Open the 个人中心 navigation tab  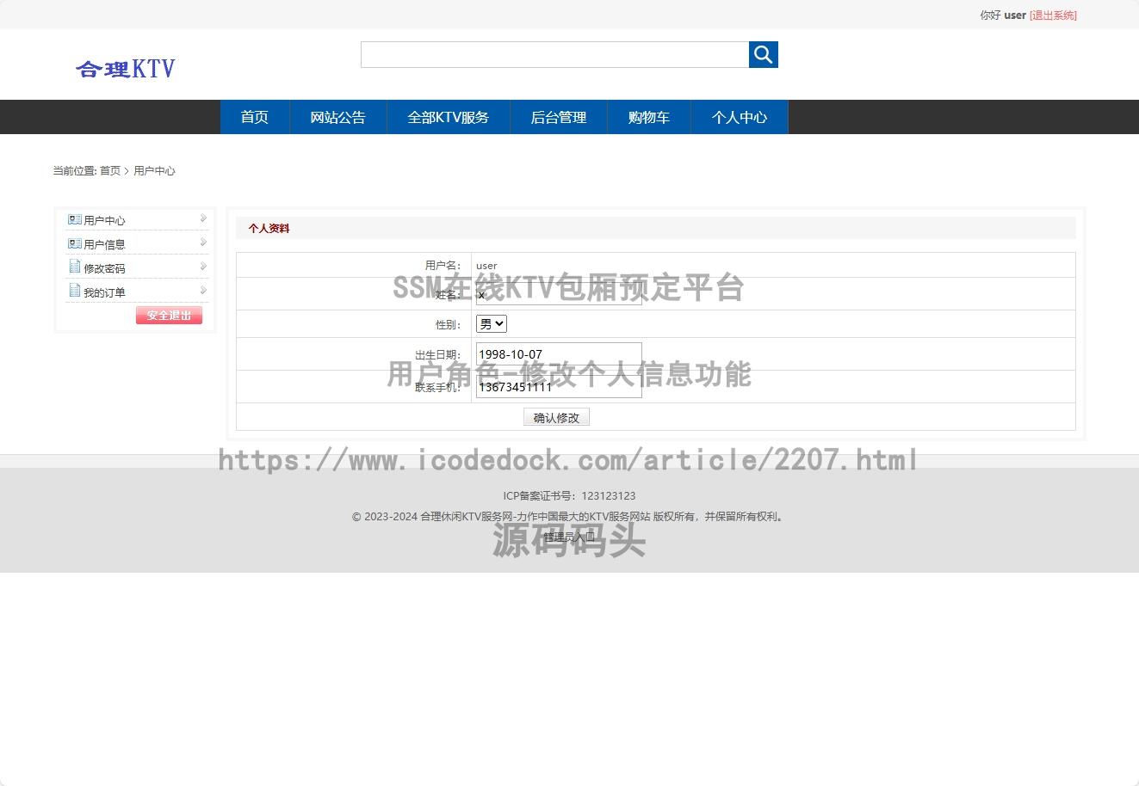click(740, 117)
